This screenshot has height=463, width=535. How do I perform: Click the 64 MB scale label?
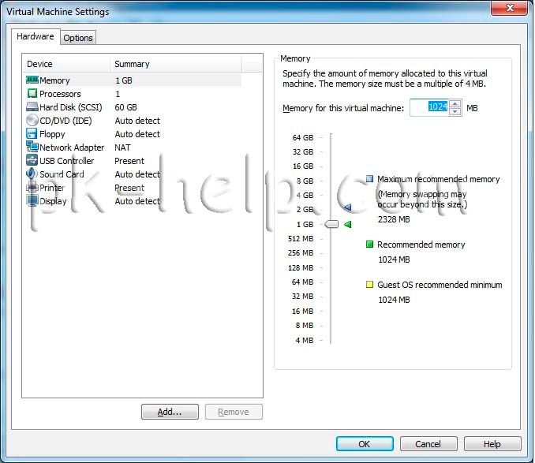pyautogui.click(x=302, y=282)
